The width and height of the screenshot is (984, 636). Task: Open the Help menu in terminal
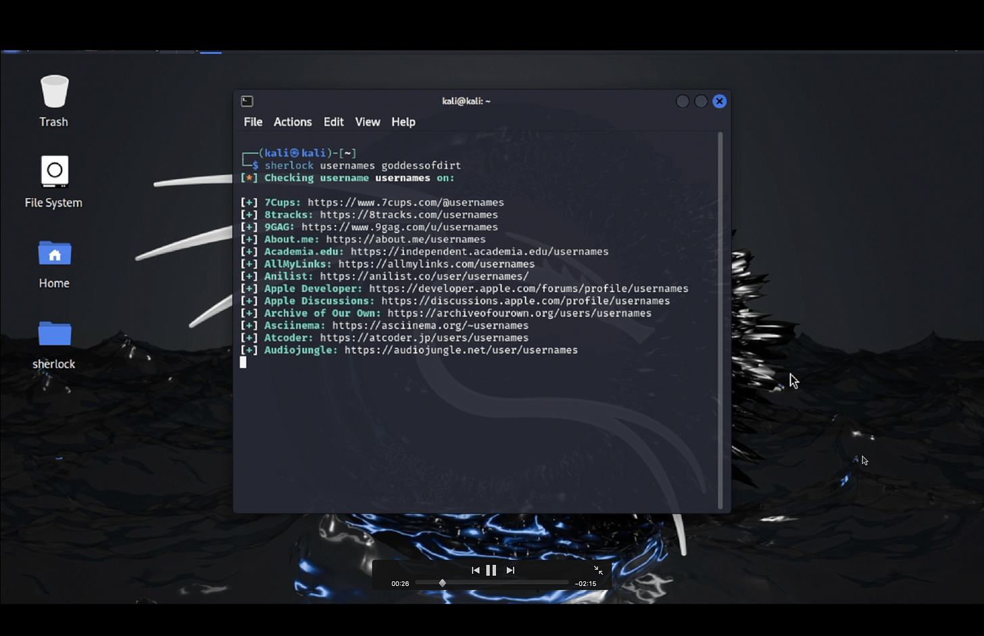click(403, 122)
